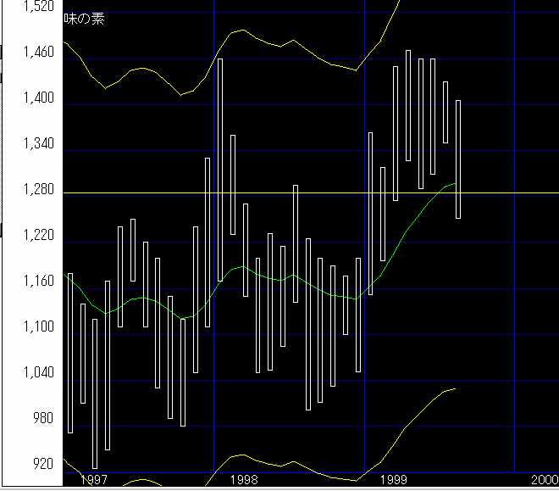Select the 1,460 price axis label
Image resolution: width=559 pixels, height=491 pixels.
point(37,53)
